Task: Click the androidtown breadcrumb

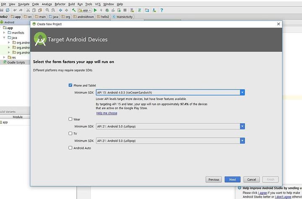Action: click(83, 17)
